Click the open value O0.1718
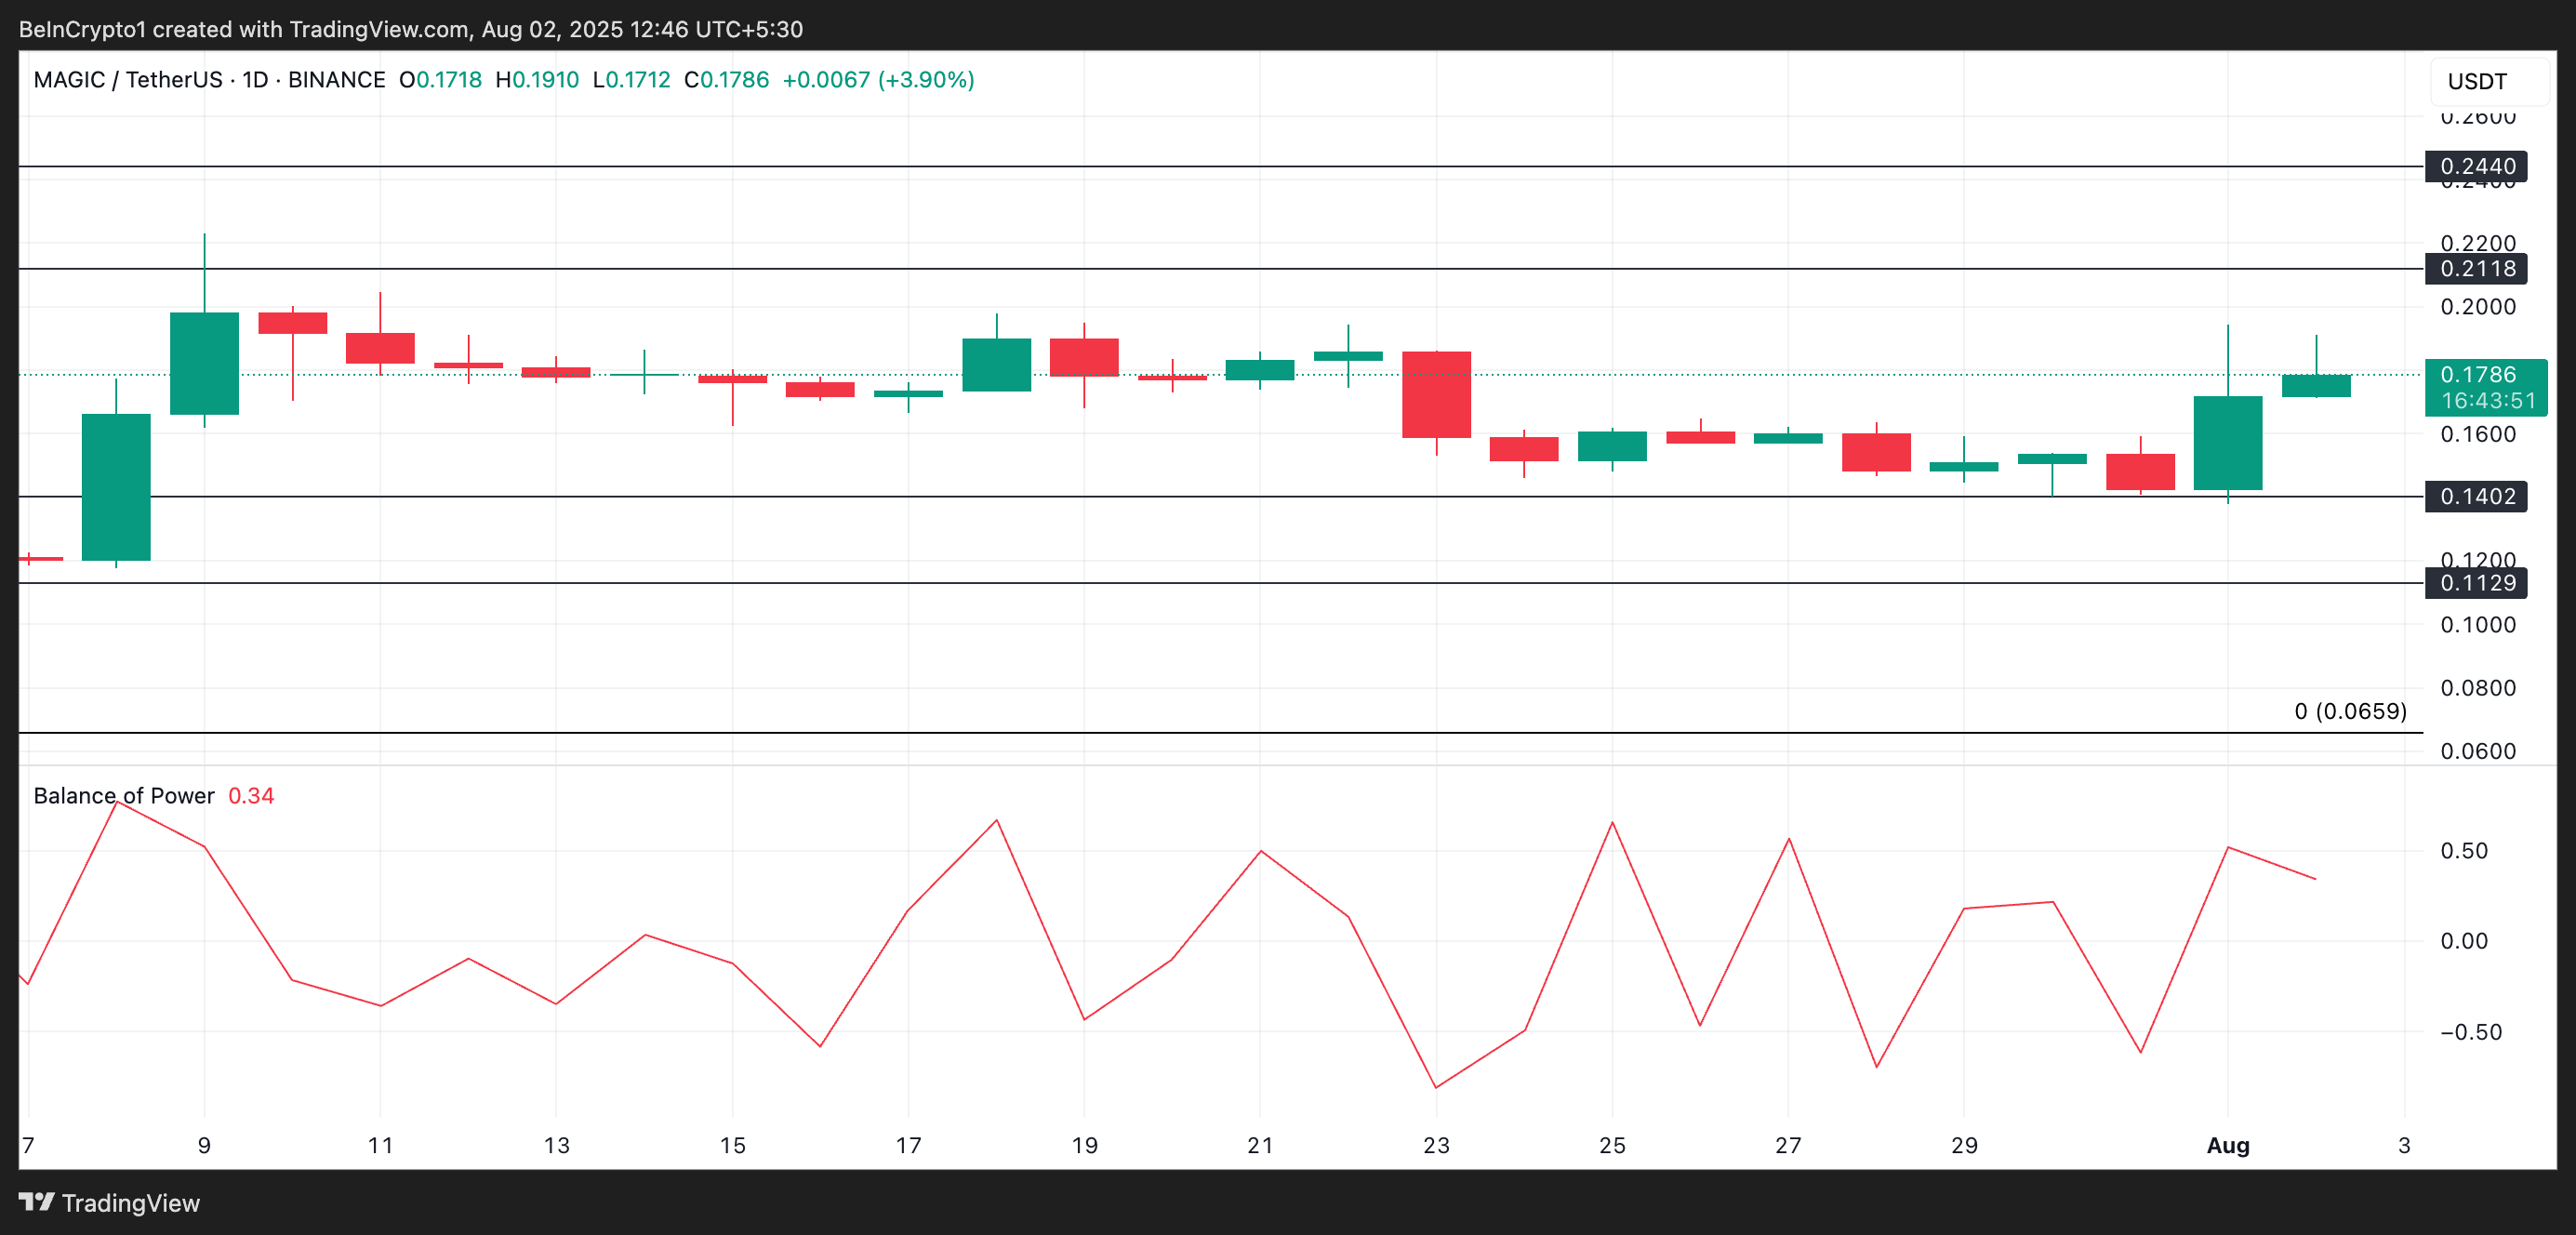The width and height of the screenshot is (2576, 1235). point(441,80)
